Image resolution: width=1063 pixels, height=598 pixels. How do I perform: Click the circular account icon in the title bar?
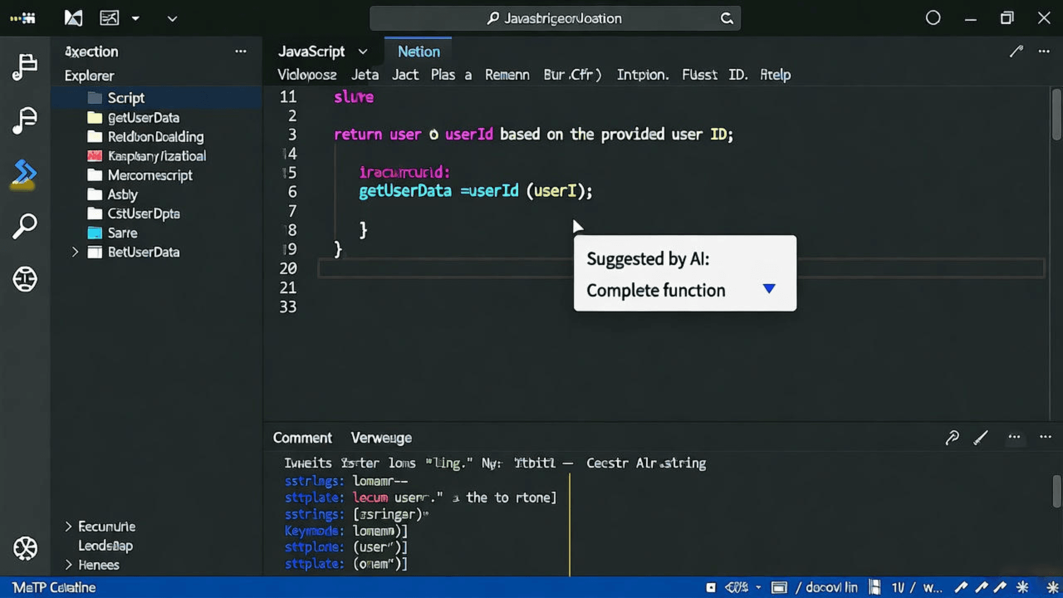933,18
